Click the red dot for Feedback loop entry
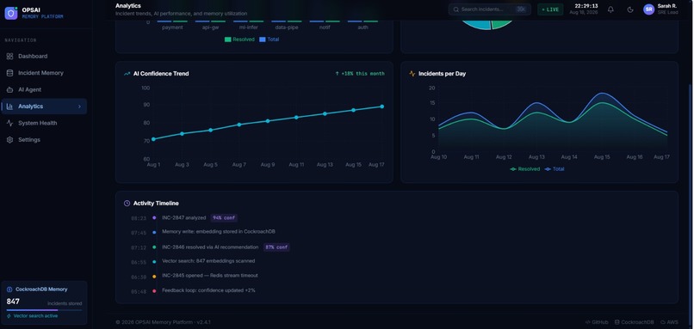The image size is (694, 329). tap(154, 291)
